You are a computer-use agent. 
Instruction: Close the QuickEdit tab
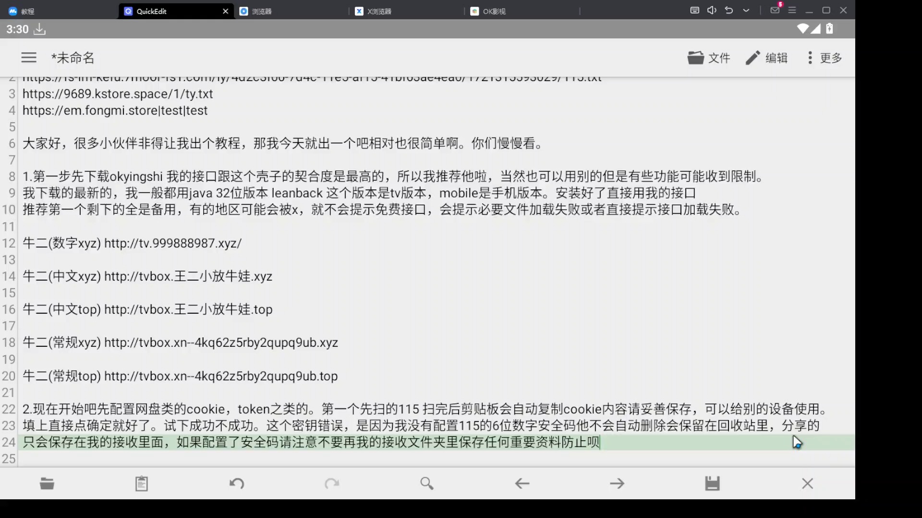pyautogui.click(x=225, y=11)
